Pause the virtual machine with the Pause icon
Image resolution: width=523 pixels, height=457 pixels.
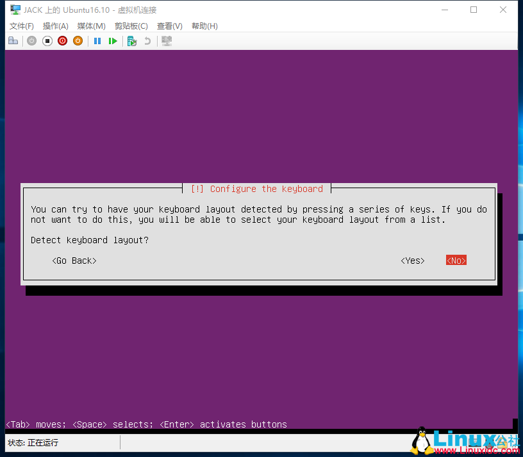(97, 40)
